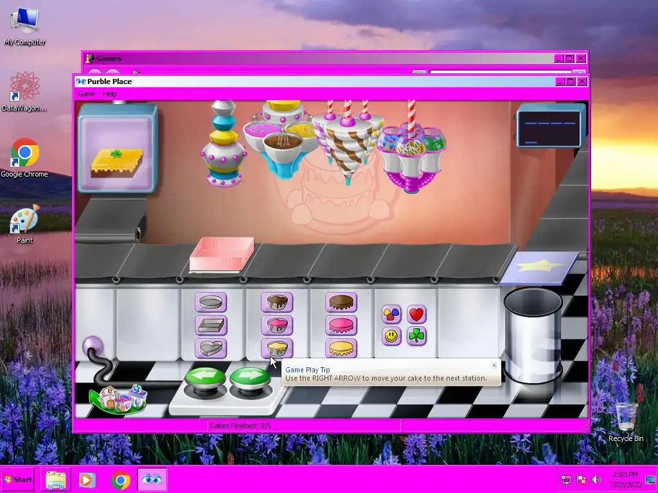658x493 pixels.
Task: Add the green clover decoration
Action: click(x=416, y=336)
